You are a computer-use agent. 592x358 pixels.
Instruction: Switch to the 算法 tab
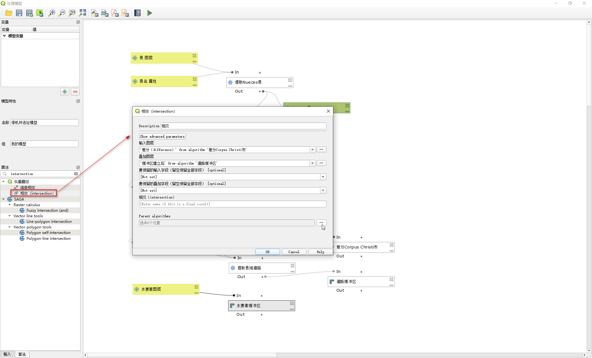[x=22, y=354]
